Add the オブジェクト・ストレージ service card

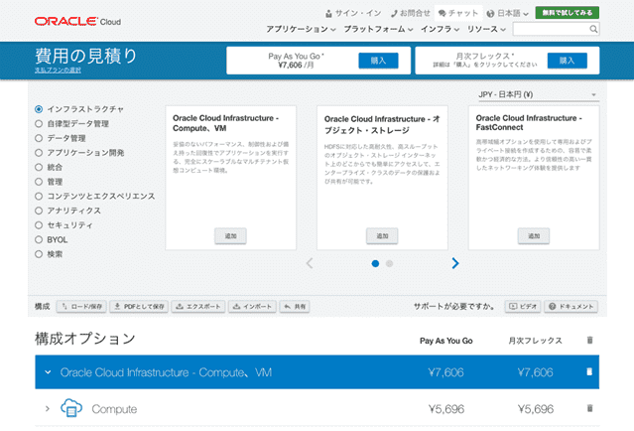382,236
